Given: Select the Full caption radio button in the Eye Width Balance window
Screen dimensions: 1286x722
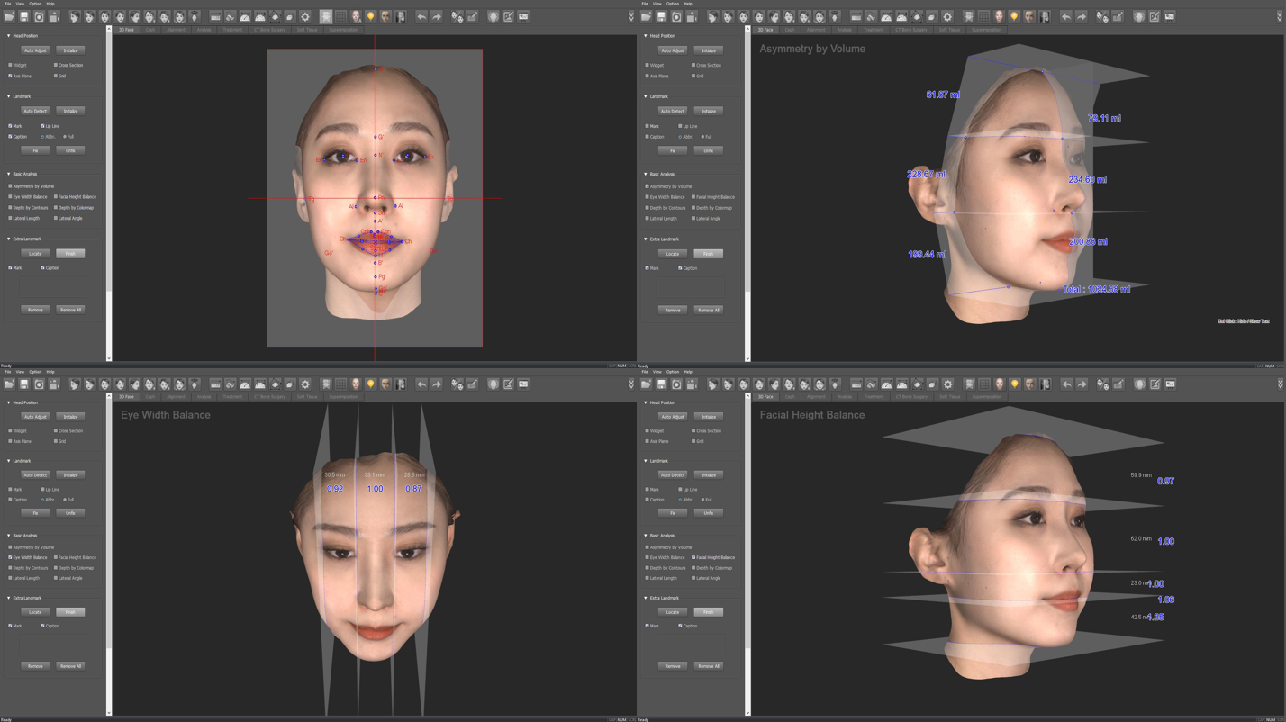Looking at the screenshot, I should tap(65, 500).
